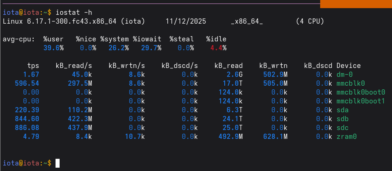The width and height of the screenshot is (392, 171).
Task: Click the sdb device name
Action: click(x=342, y=119)
